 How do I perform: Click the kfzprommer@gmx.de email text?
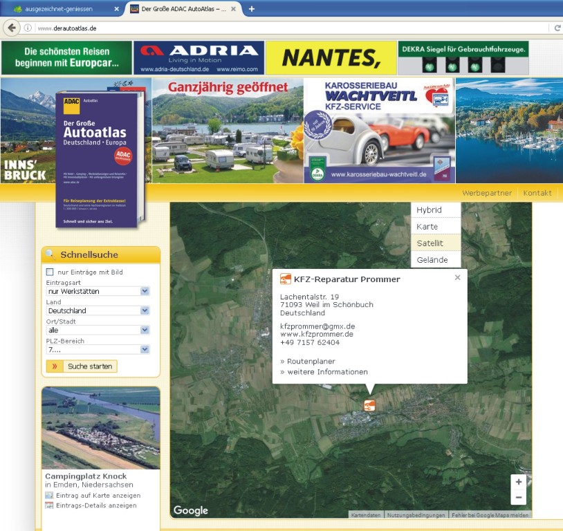[317, 326]
